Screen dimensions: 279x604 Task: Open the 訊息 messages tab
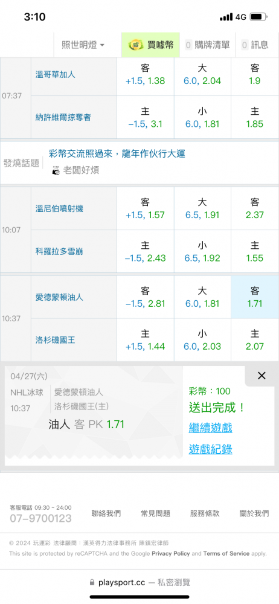click(255, 45)
